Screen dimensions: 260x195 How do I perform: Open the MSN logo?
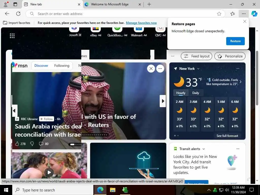tap(20, 66)
